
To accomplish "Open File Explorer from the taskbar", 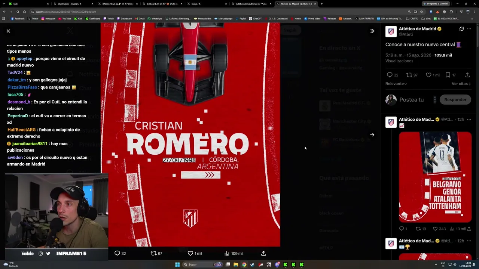I will [236, 265].
